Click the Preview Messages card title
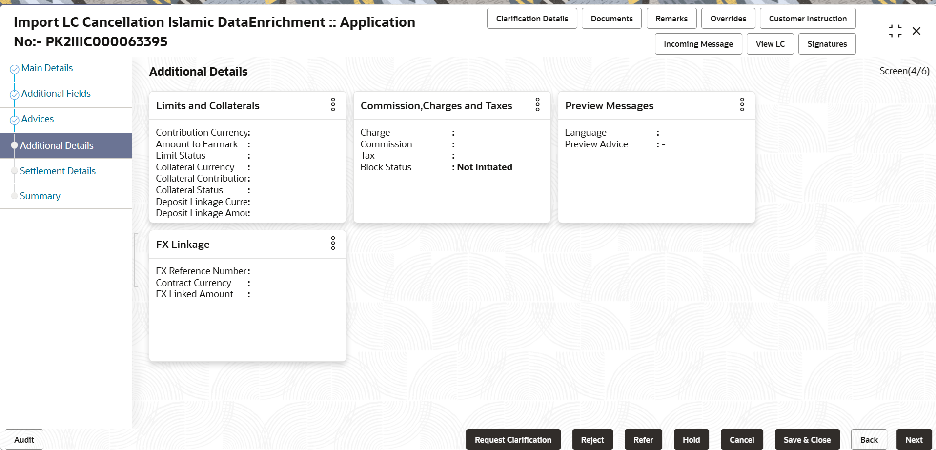 pyautogui.click(x=609, y=106)
